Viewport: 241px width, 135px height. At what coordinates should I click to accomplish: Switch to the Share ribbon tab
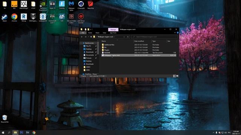(98, 33)
